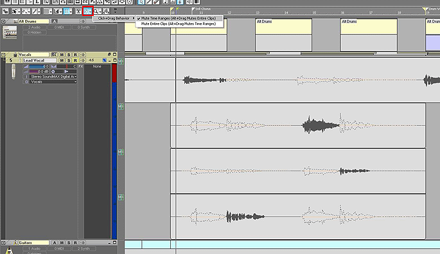Click the Vocals folder restore icon
This screenshot has width=440, height=254.
[x=109, y=55]
